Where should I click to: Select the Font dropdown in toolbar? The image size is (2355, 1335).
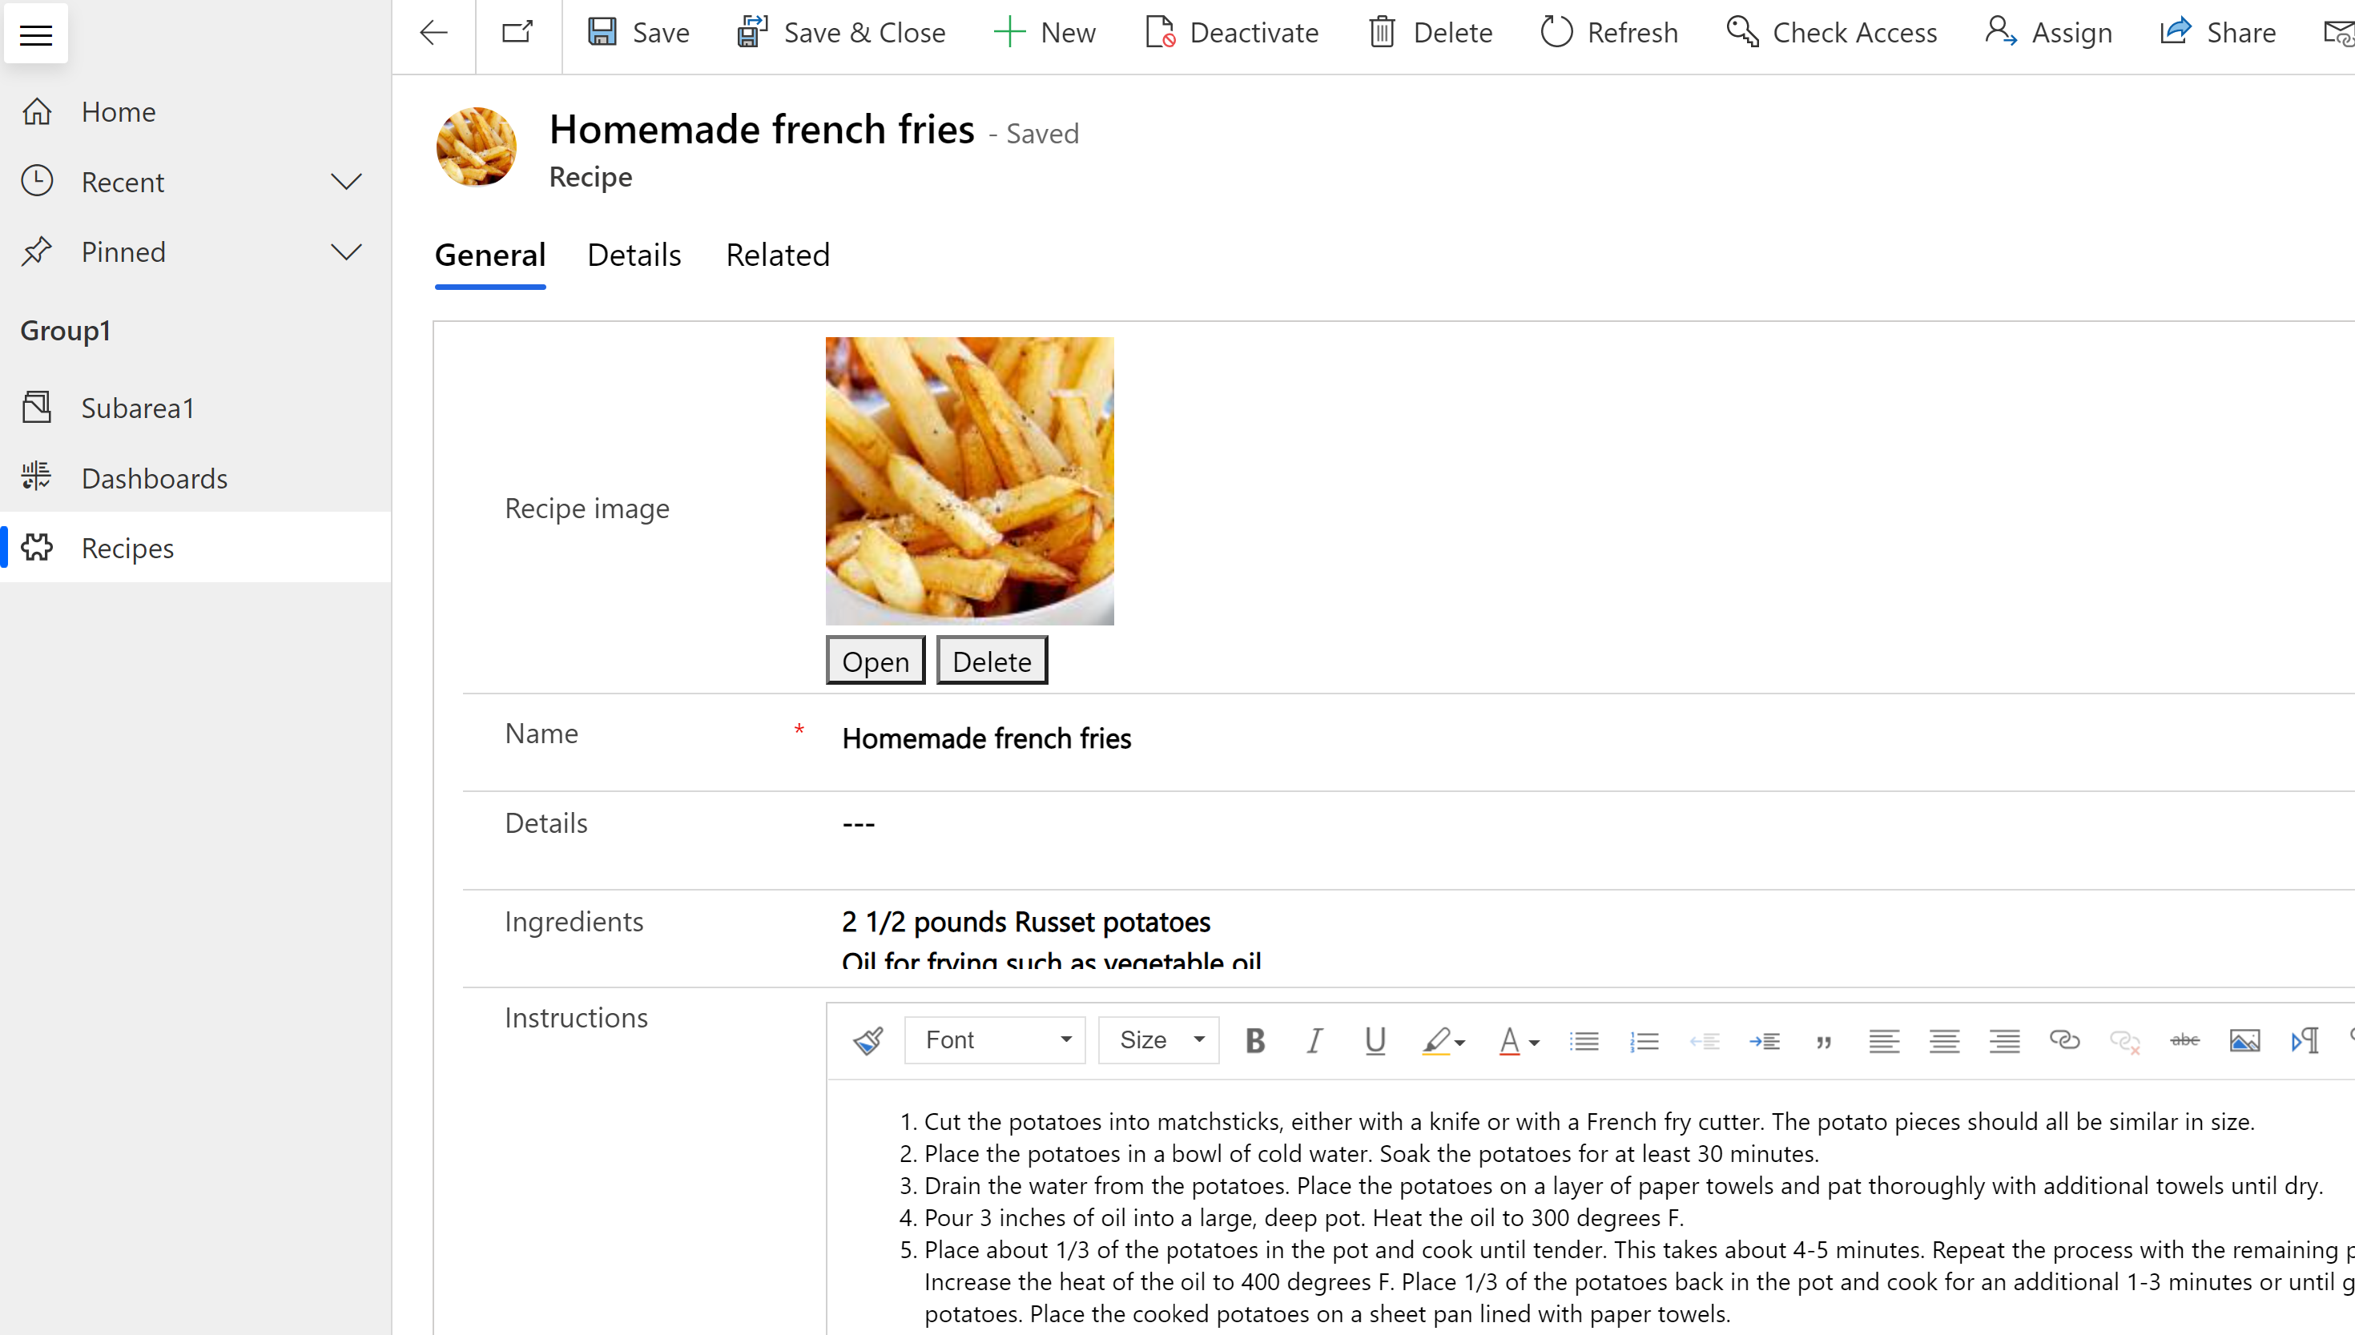click(x=993, y=1038)
